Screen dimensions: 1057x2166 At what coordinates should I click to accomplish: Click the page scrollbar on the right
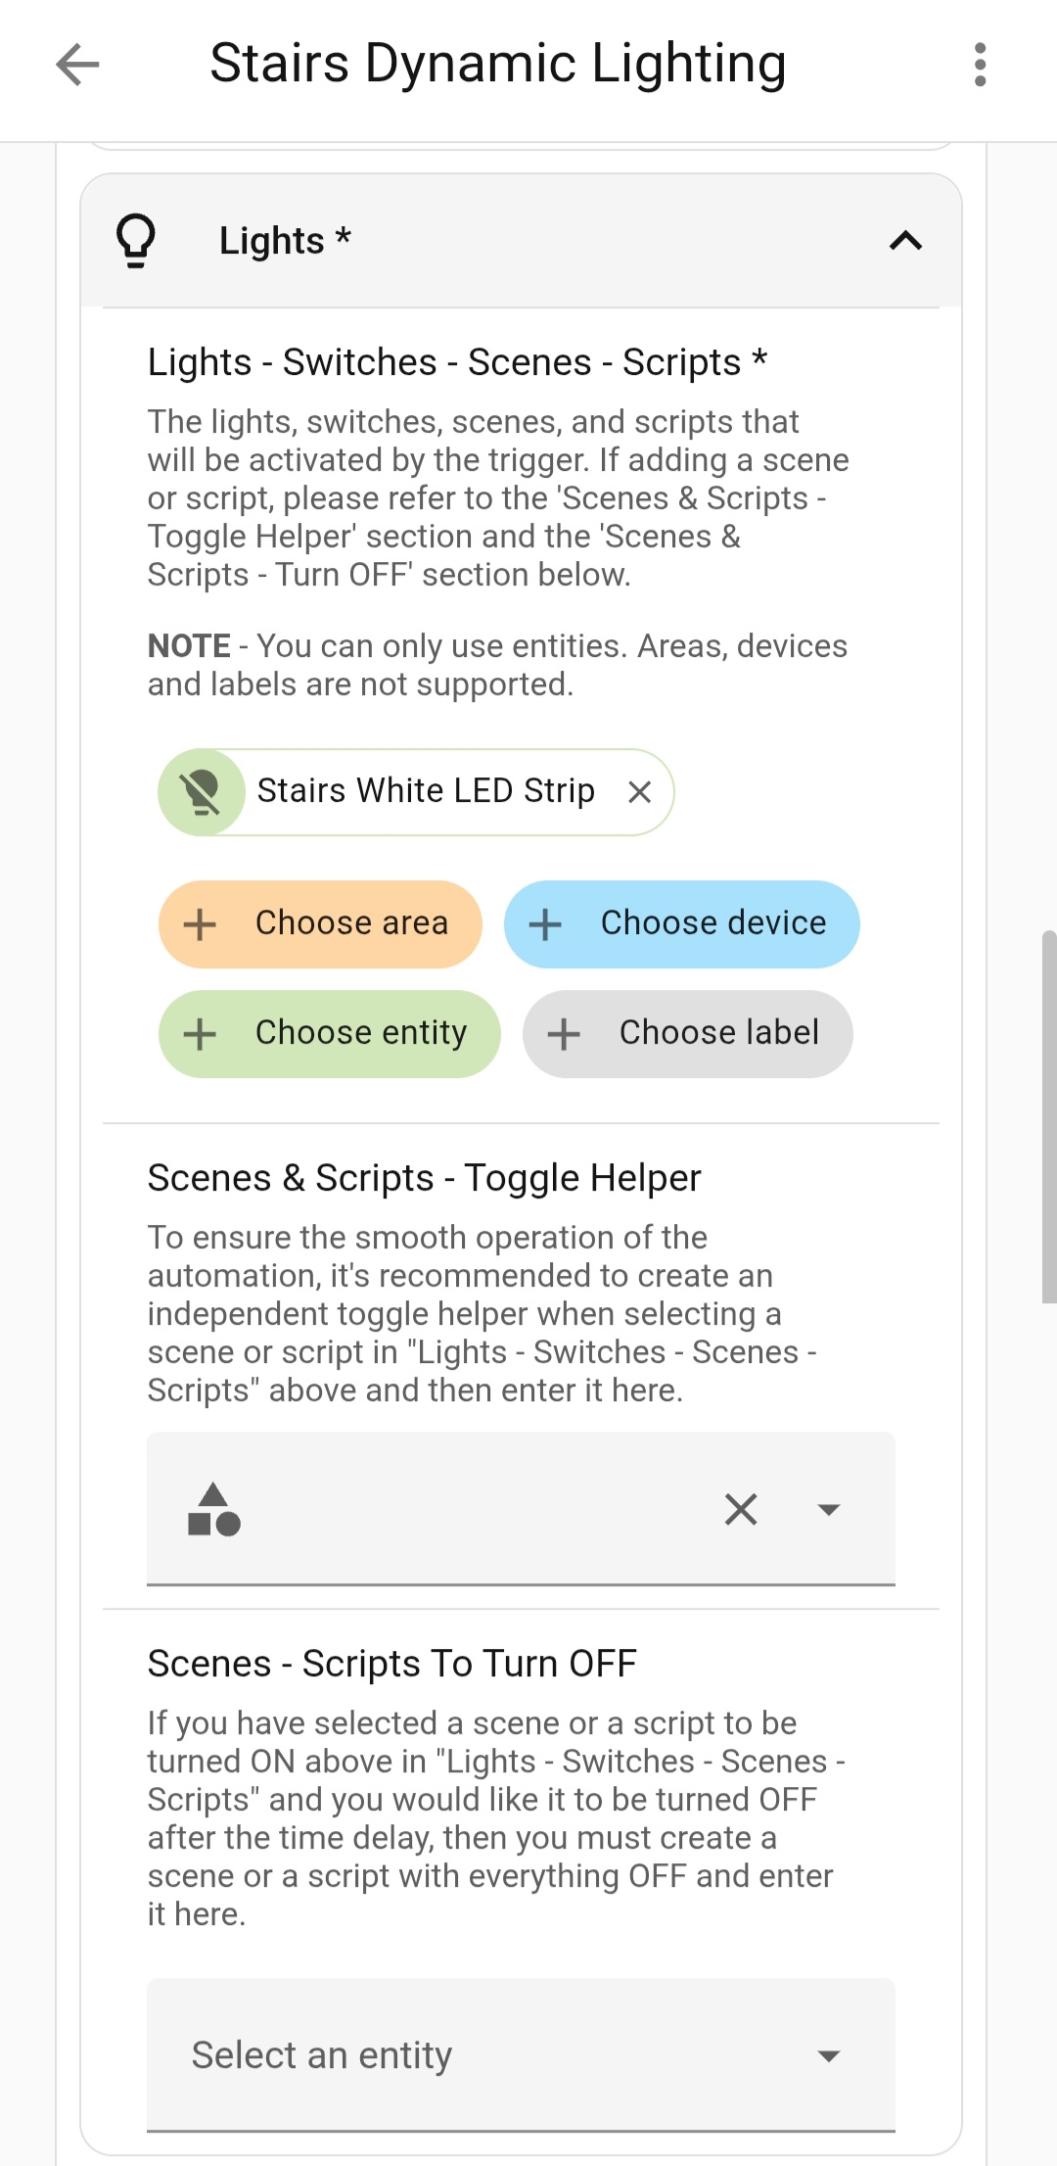(1048, 1116)
